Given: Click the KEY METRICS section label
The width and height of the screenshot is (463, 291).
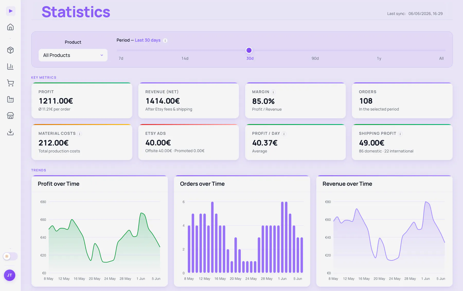Looking at the screenshot, I should pyautogui.click(x=44, y=77).
